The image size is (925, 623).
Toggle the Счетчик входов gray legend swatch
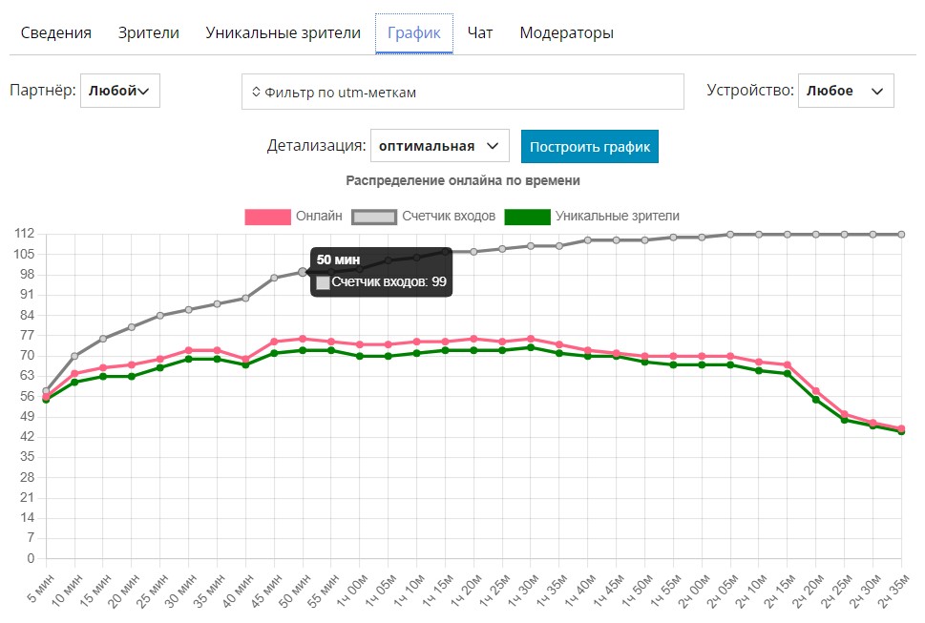pyautogui.click(x=373, y=217)
